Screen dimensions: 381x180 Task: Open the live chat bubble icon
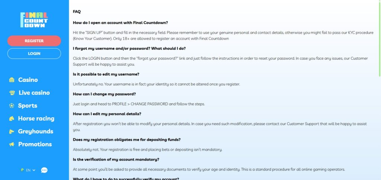point(44,170)
